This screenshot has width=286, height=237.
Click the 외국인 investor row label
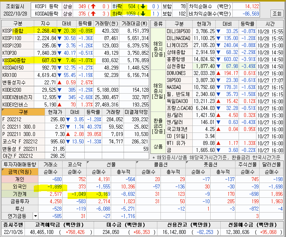(20, 186)
